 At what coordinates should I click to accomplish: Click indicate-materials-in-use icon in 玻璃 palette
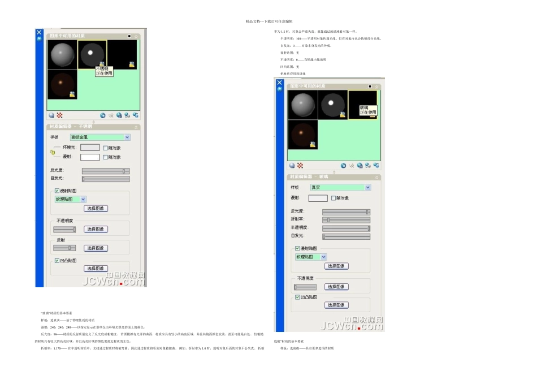pyautogui.click(x=360, y=166)
